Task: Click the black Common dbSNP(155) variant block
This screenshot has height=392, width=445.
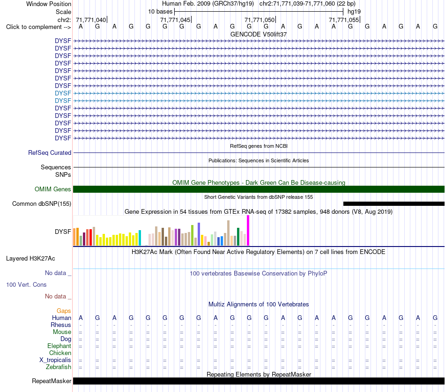Action: 394,204
